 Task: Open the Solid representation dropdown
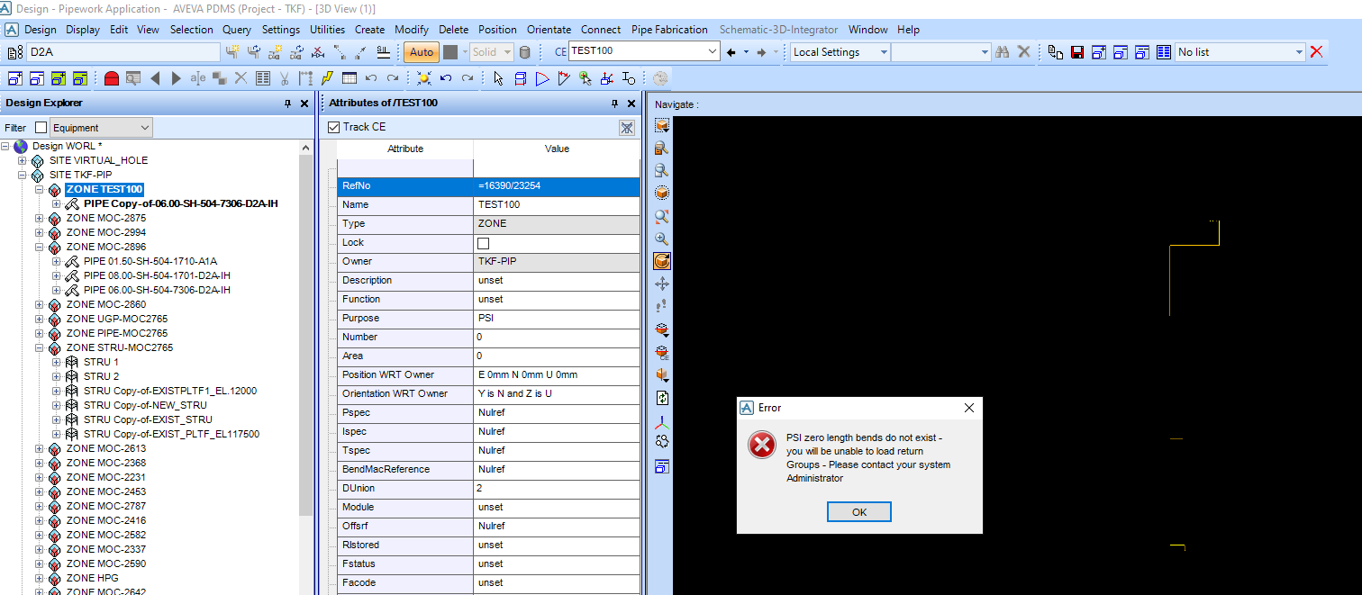(x=507, y=52)
